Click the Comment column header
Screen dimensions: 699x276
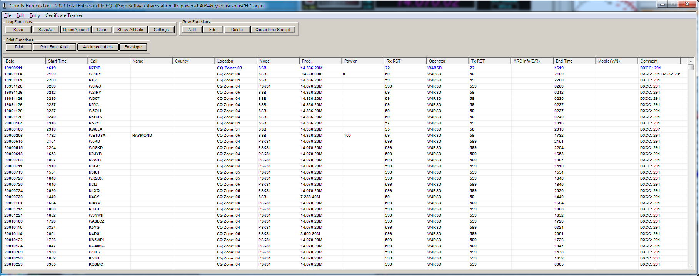tap(659, 61)
